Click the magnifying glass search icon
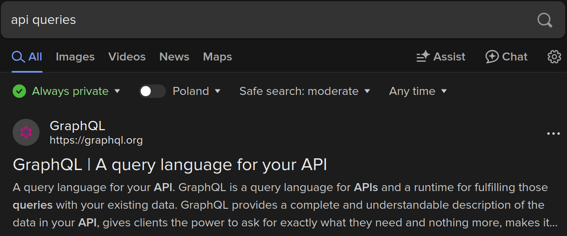Screen dimensions: 567x236 (x=545, y=20)
